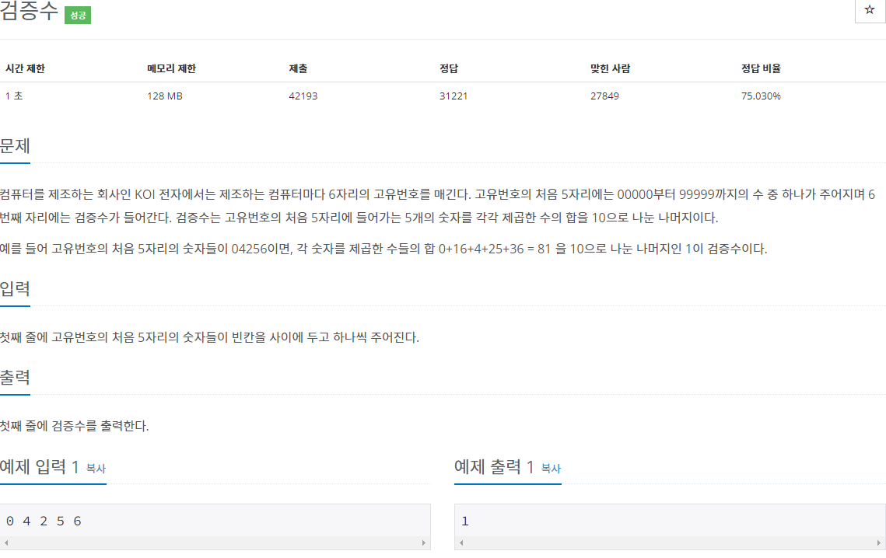Click right scroll arrow of example output box
This screenshot has width=886, height=558.
click(x=879, y=542)
